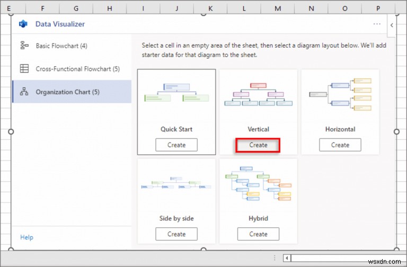Screen dimensions: 407x267
Task: Collapse the add-in pane with the chevron
Action: click(392, 25)
